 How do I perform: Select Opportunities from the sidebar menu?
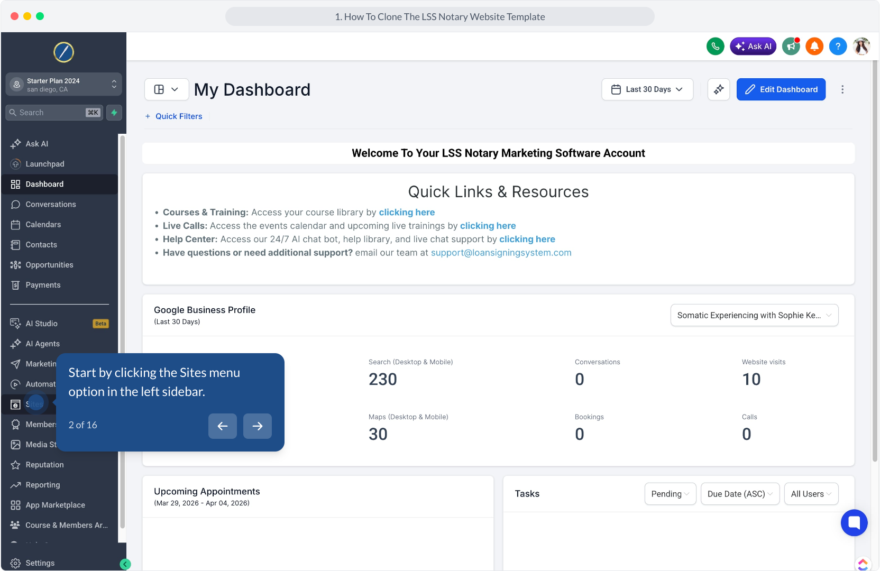click(x=50, y=265)
